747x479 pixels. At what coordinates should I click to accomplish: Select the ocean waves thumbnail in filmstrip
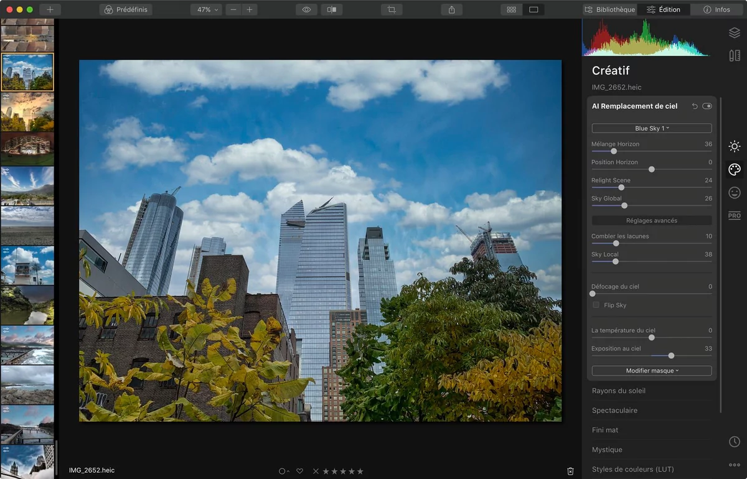point(27,345)
